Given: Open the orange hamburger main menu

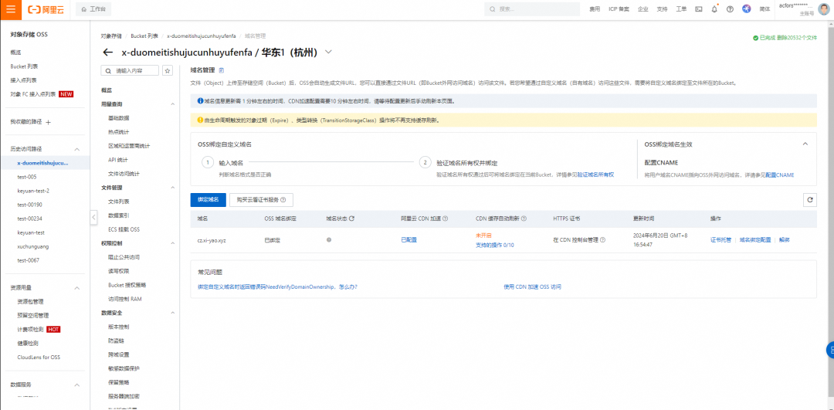Looking at the screenshot, I should pyautogui.click(x=11, y=9).
